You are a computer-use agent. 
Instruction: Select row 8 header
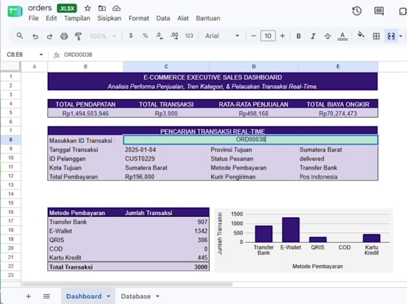11,140
